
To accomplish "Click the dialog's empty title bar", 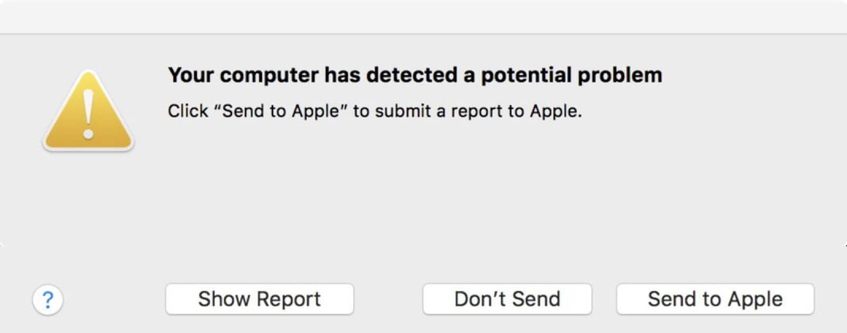I will (x=424, y=17).
